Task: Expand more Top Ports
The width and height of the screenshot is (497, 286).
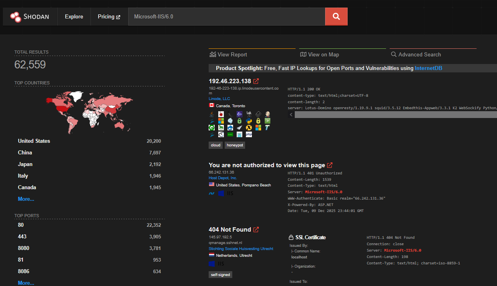Action: click(26, 283)
